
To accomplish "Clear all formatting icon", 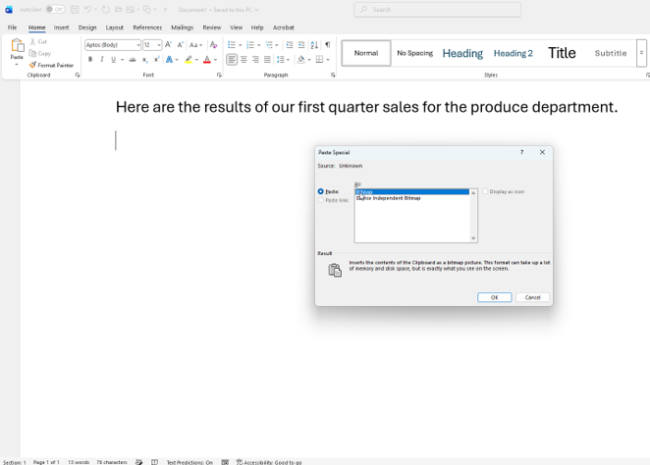I will click(213, 45).
